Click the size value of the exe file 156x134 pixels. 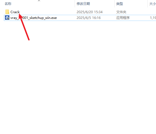[x=153, y=18]
